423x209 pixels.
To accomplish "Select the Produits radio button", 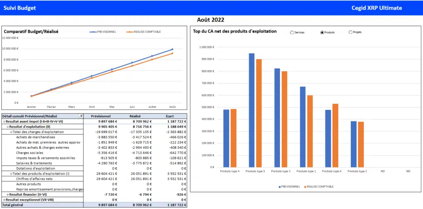I will click(x=322, y=32).
